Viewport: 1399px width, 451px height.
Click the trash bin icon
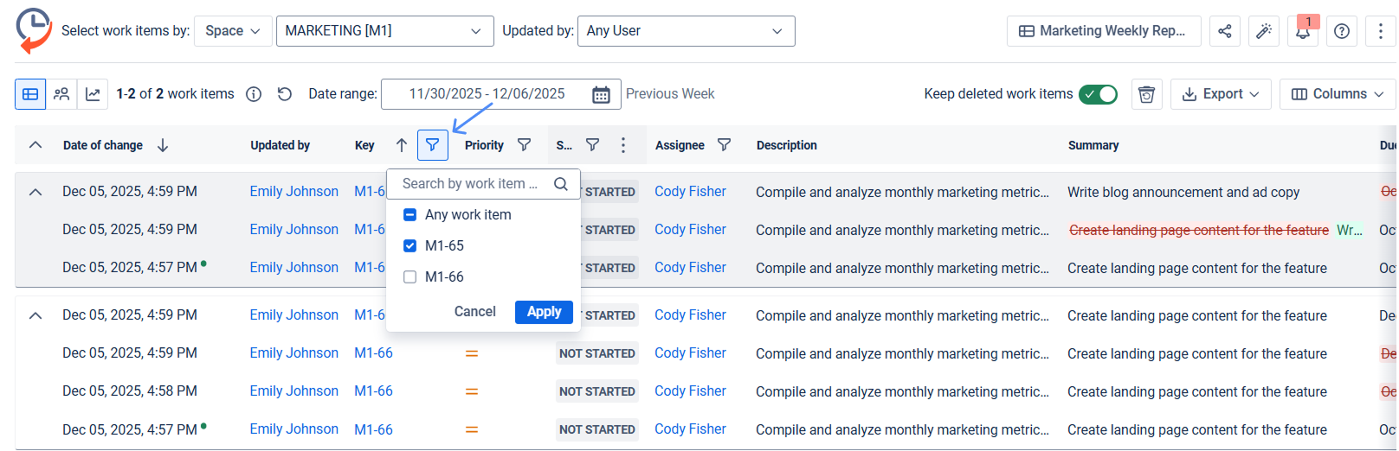1146,94
